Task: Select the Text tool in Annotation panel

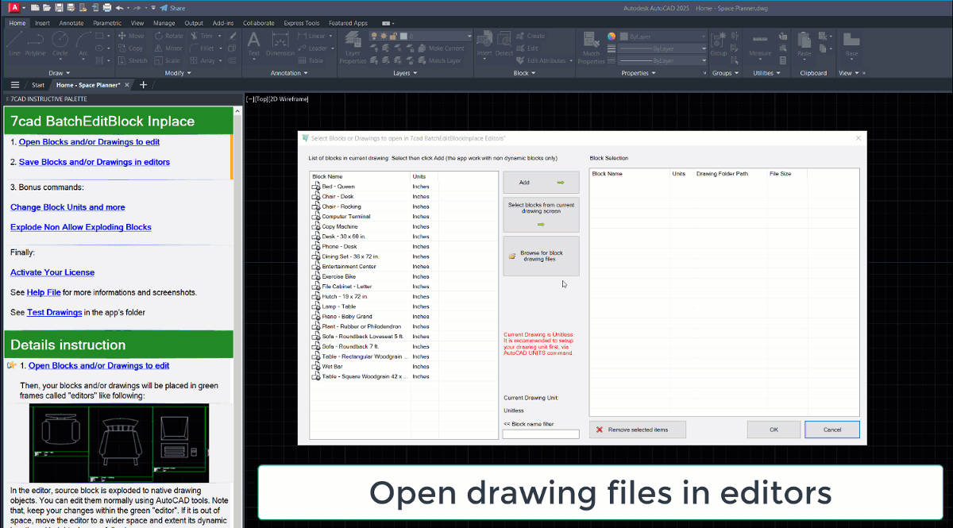Action: click(x=254, y=44)
